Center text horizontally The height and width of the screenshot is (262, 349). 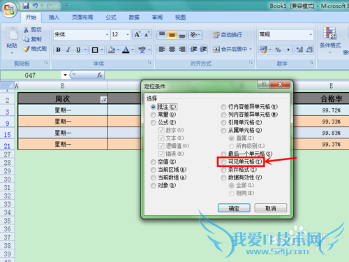point(172,50)
